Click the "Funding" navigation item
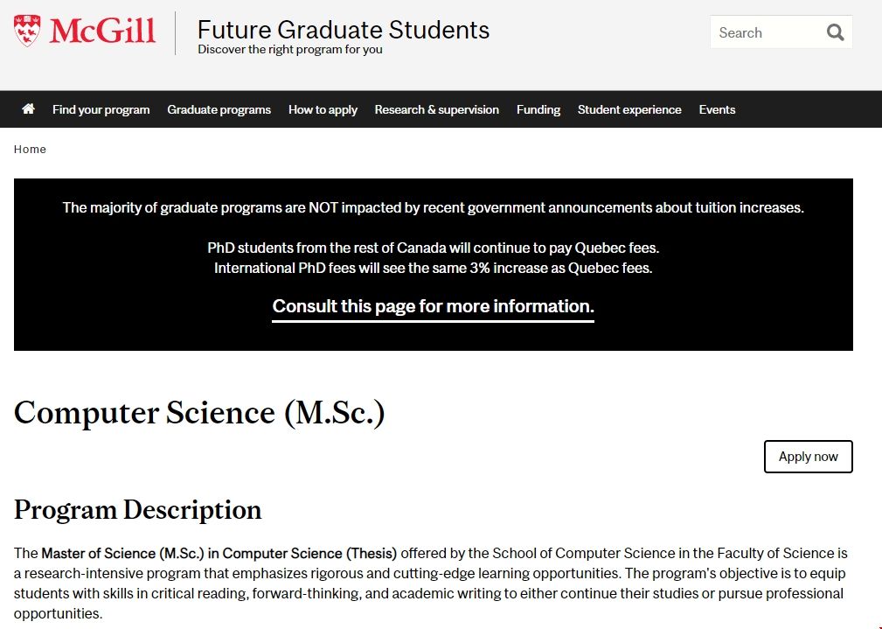 (538, 109)
